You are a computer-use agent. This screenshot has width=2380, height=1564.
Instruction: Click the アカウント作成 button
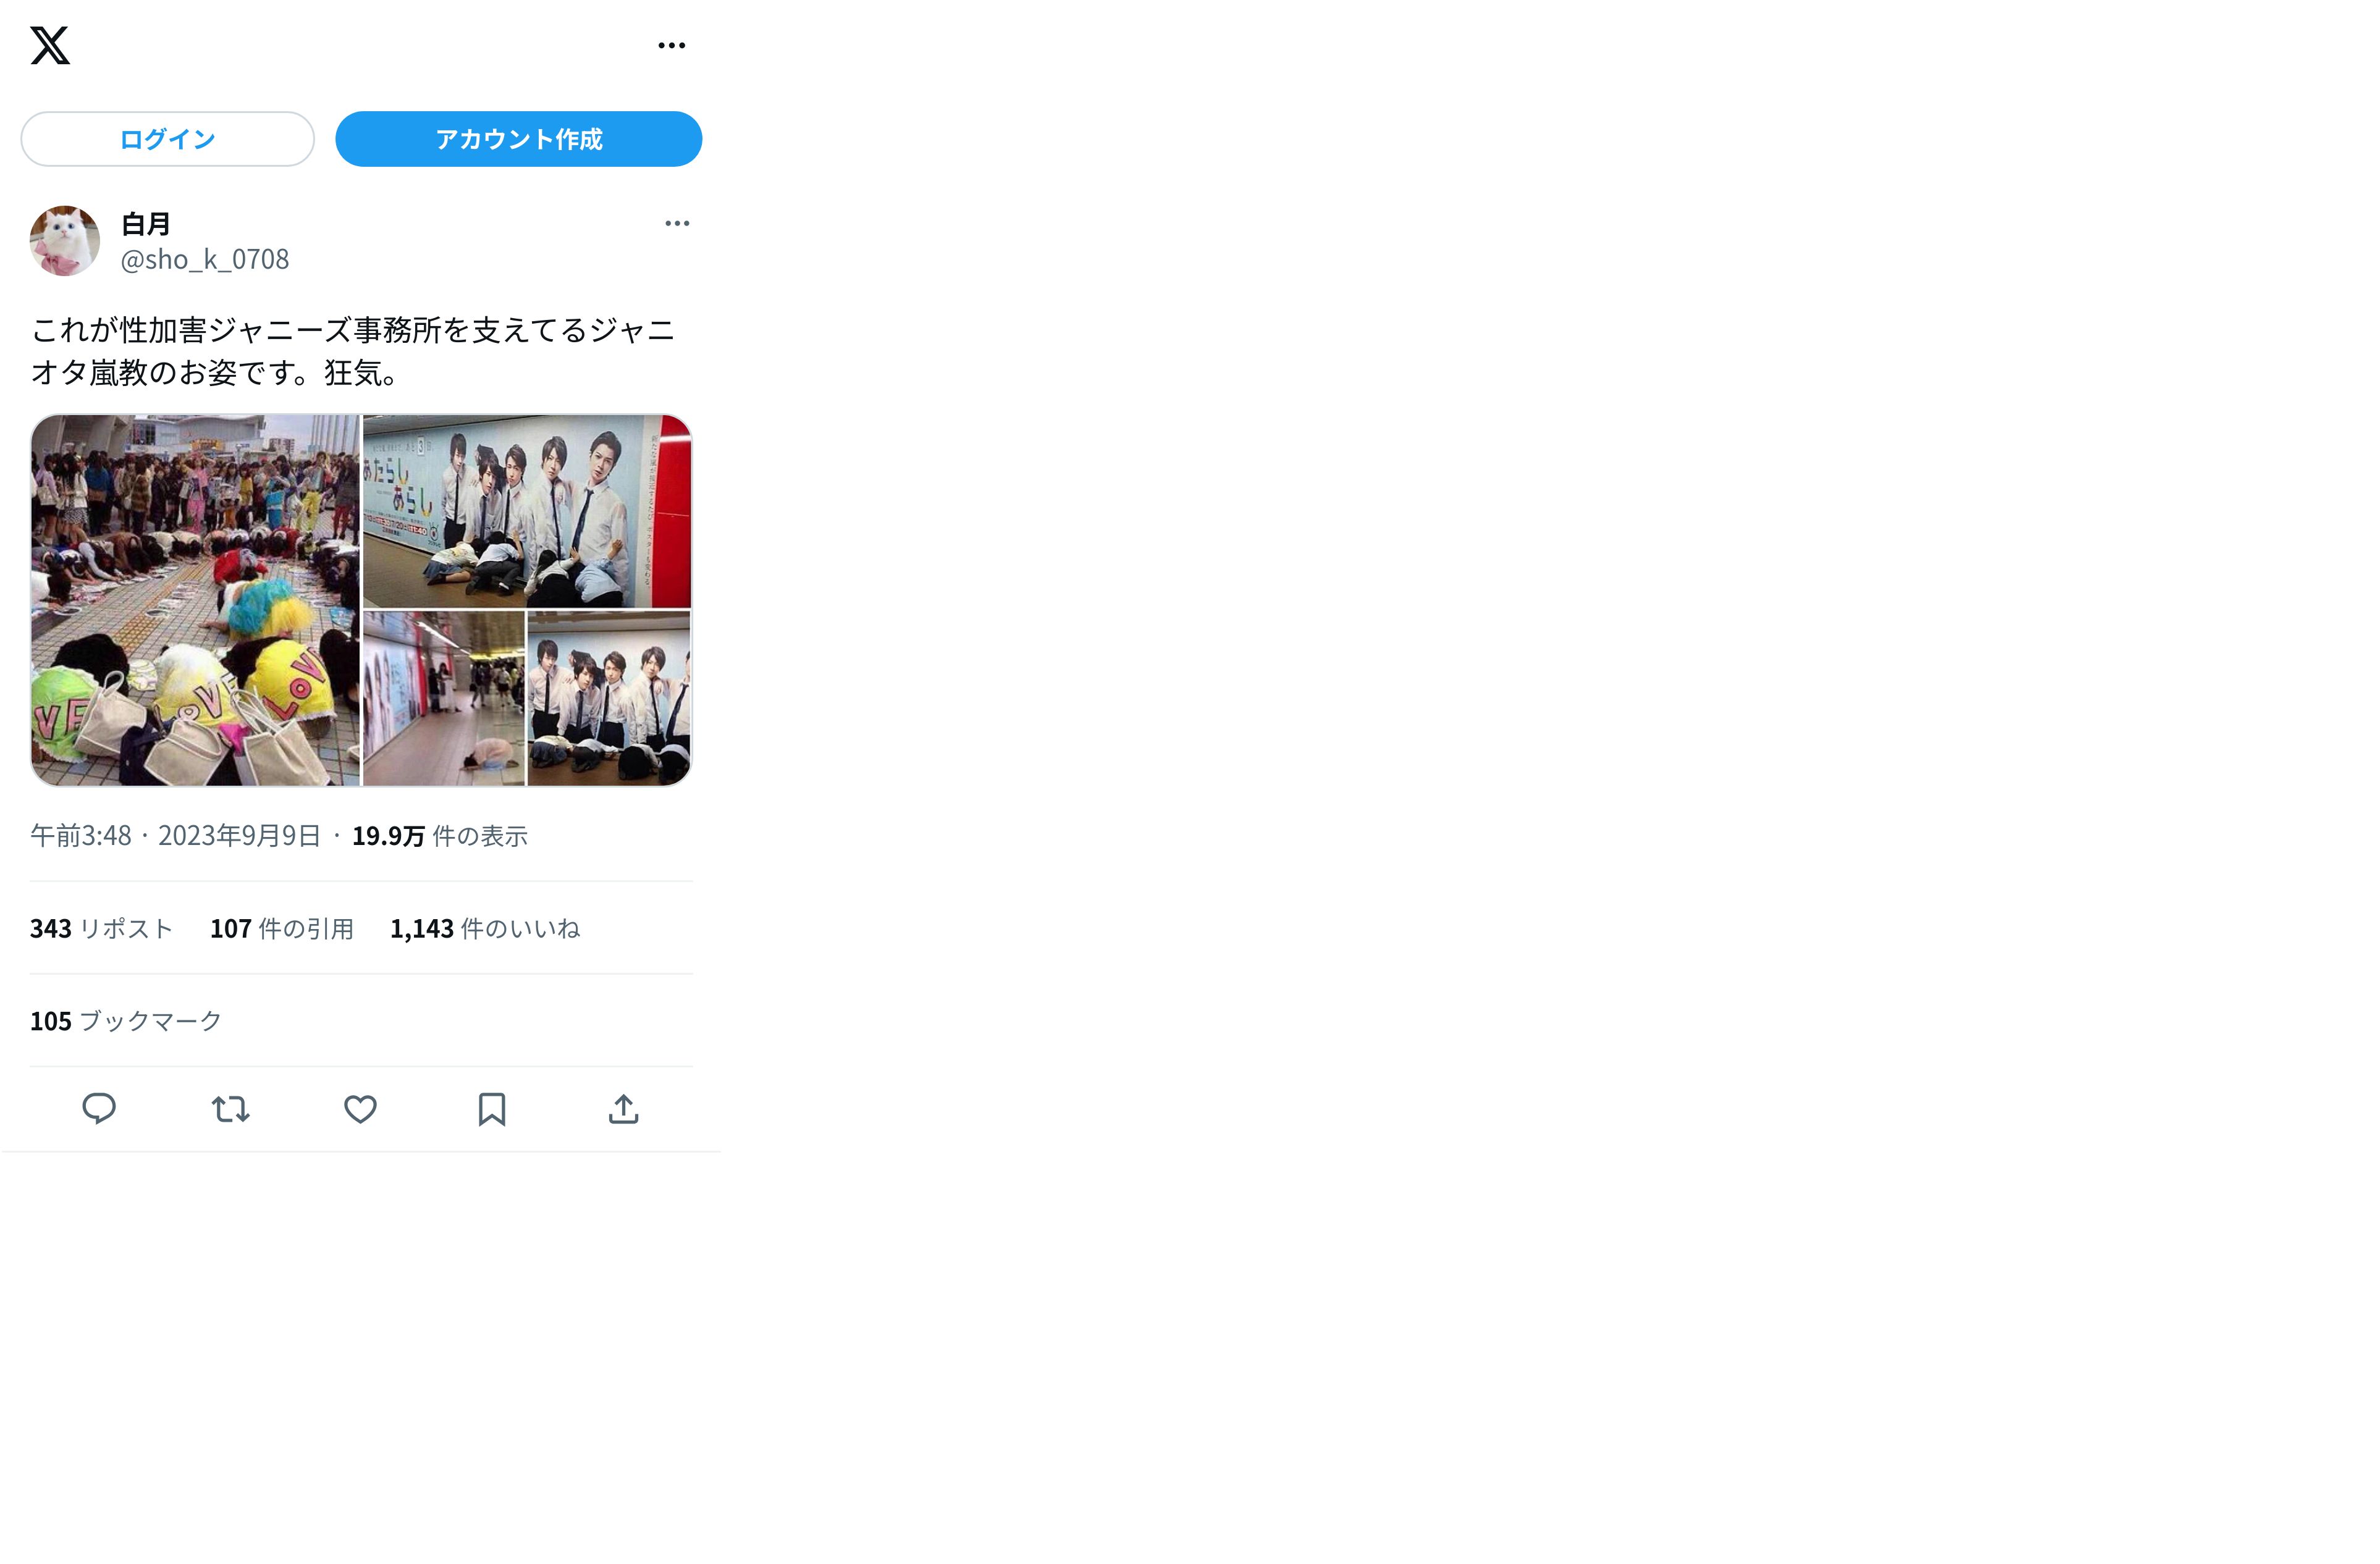tap(518, 139)
